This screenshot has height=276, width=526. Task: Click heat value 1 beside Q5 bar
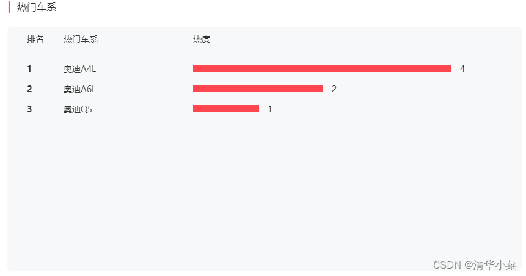pos(269,109)
